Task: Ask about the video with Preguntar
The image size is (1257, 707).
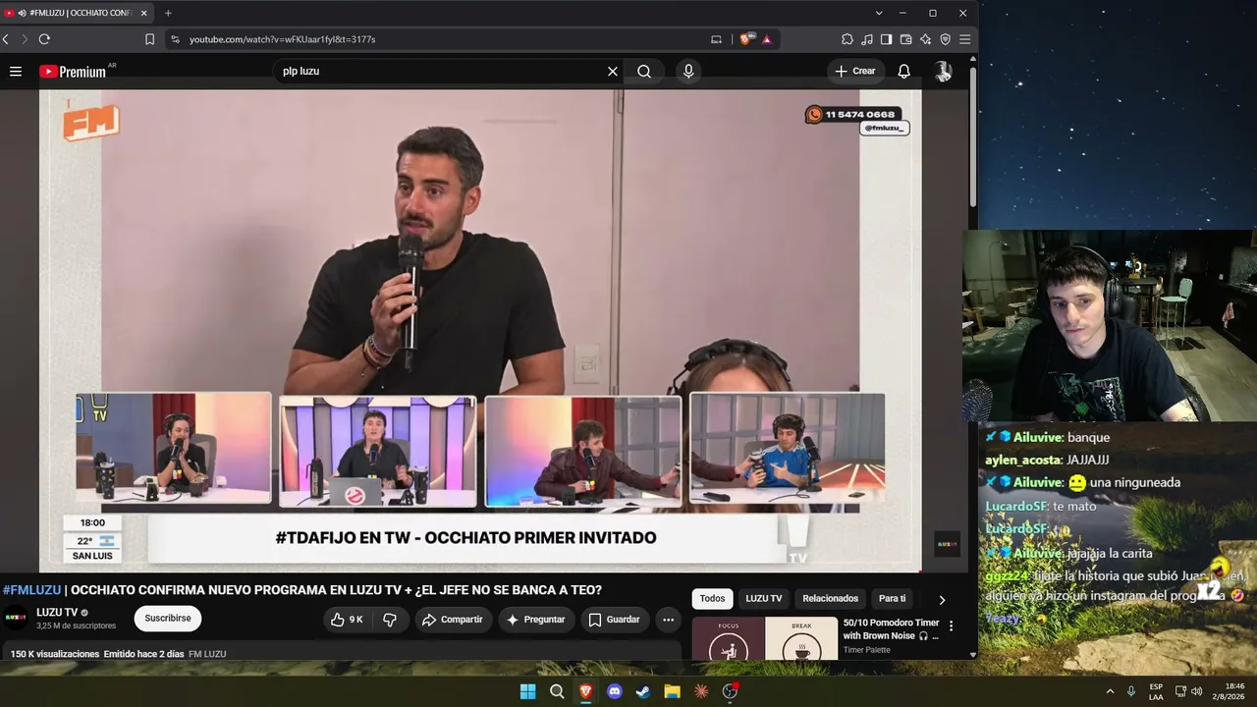Action: pos(535,620)
